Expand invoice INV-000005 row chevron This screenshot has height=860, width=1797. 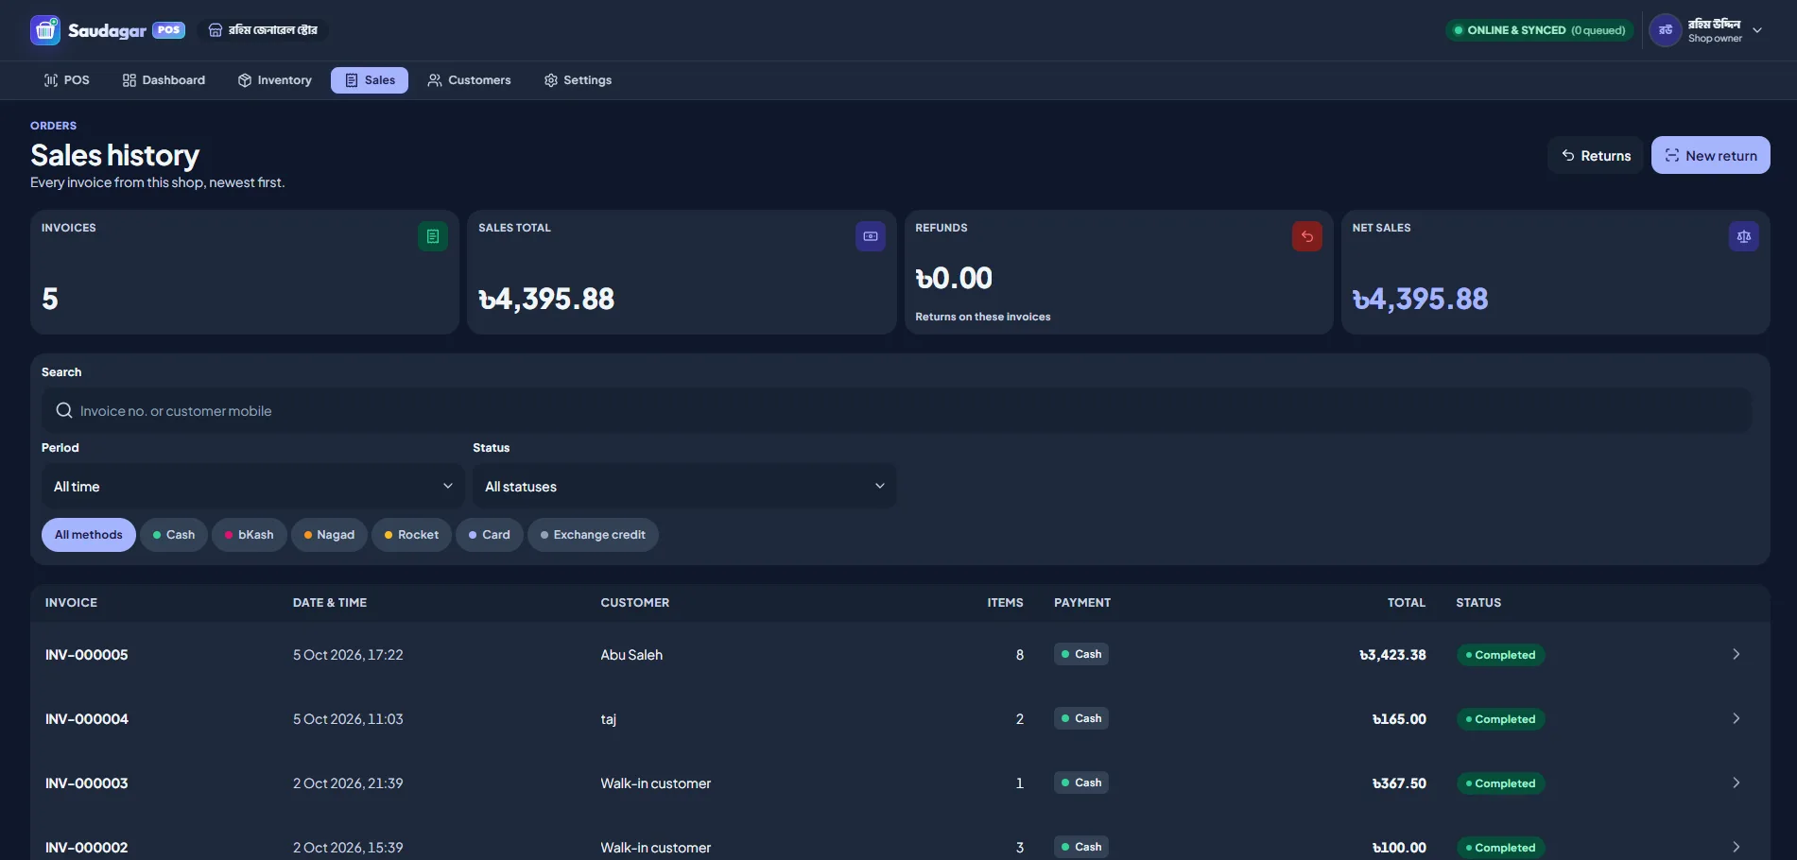tap(1737, 654)
